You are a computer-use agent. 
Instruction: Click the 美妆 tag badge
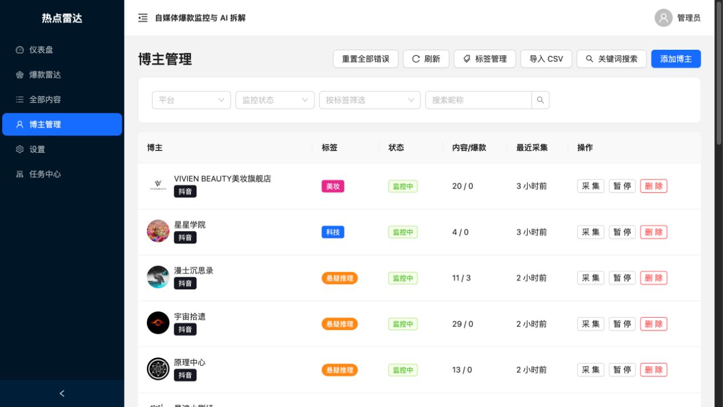point(333,186)
